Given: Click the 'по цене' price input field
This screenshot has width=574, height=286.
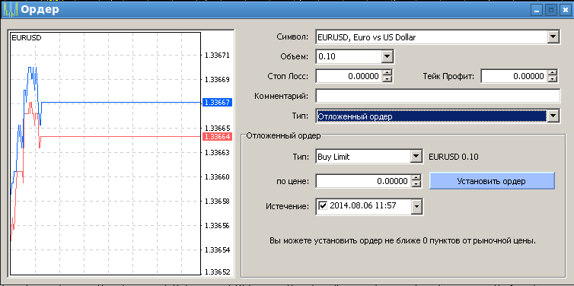Looking at the screenshot, I should pos(364,181).
